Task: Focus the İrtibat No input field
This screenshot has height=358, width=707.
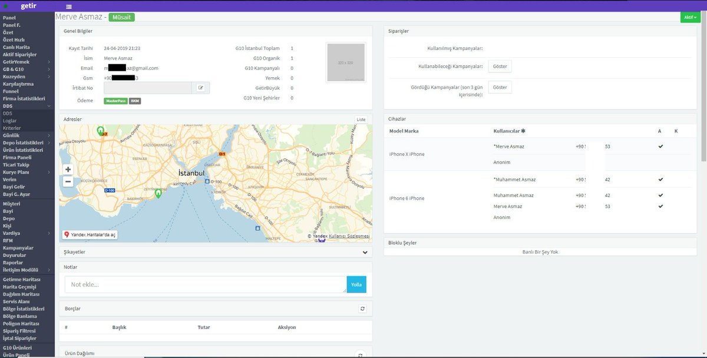Action: (148, 88)
